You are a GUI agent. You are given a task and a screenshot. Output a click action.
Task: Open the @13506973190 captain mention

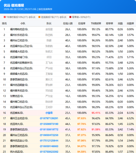click(49, 124)
